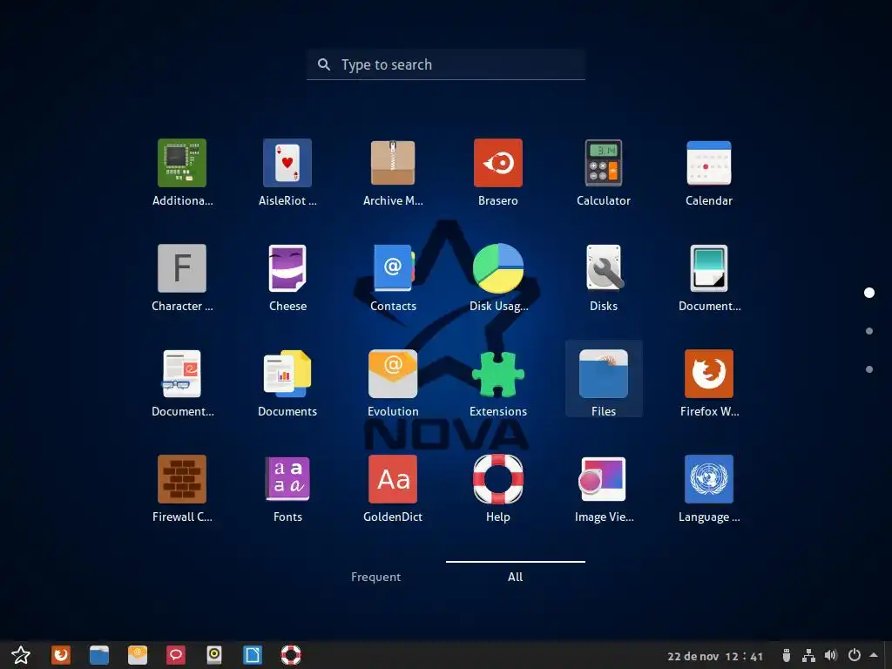Open the Files app in grid

(x=604, y=379)
